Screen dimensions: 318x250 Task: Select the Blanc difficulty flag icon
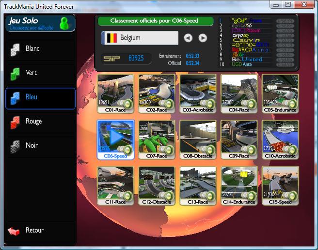pos(16,49)
